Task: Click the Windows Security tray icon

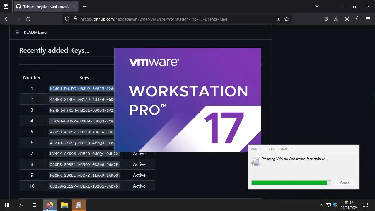Action: (336, 205)
